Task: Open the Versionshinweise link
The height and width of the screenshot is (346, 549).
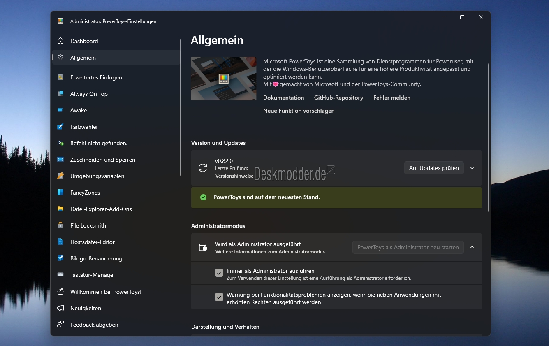Action: 234,176
